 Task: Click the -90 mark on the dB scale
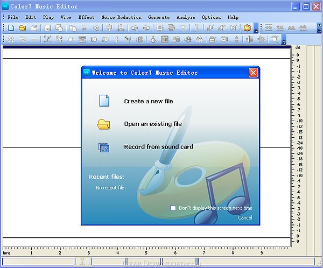tap(300, 148)
